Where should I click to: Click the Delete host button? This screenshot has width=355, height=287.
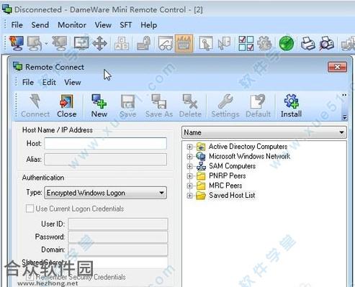190,106
